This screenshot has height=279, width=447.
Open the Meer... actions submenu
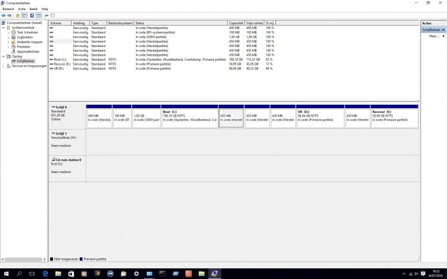point(436,36)
